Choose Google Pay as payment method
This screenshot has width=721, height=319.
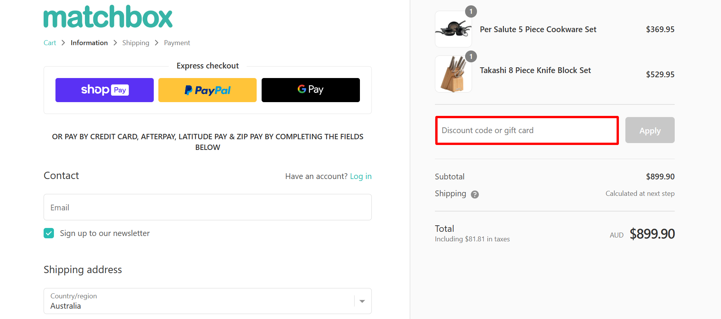coord(310,90)
